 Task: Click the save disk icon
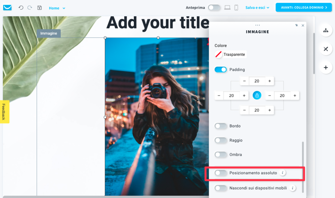pos(40,8)
